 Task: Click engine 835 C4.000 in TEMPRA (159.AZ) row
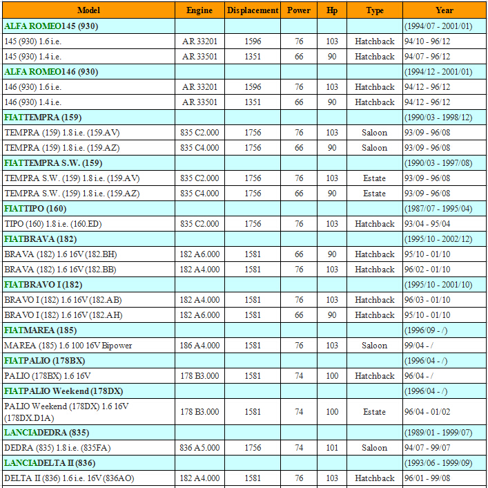pos(199,148)
